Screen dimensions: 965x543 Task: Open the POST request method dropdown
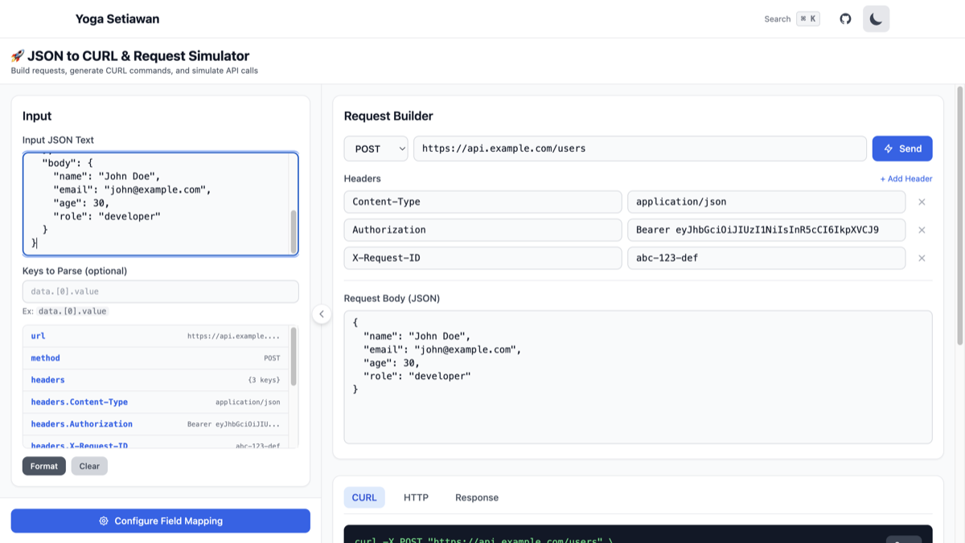tap(376, 148)
